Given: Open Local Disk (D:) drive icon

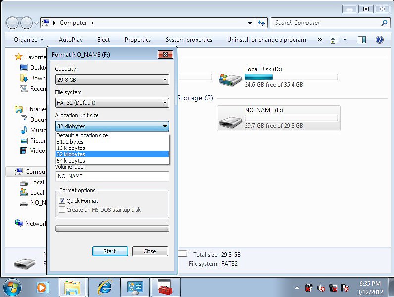Looking at the screenshot, I should pos(230,78).
